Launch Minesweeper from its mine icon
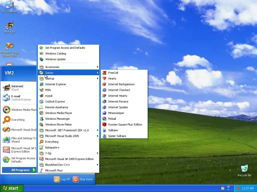The width and height of the screenshot is (257, 192). 104,113
